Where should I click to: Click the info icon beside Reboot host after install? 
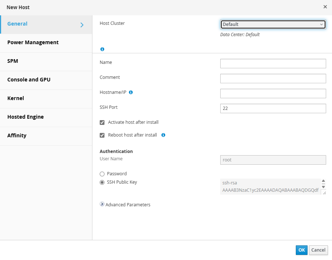coord(163,135)
